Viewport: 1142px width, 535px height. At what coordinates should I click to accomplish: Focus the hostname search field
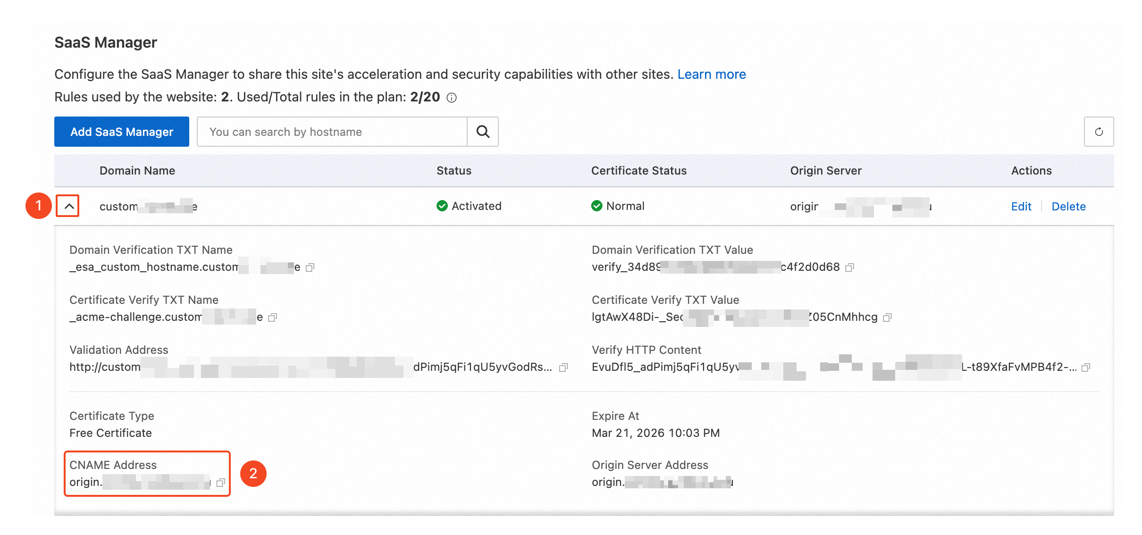(332, 132)
